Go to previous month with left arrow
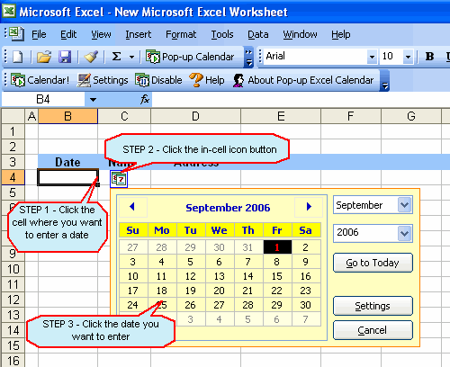This screenshot has width=450, height=367. coord(132,207)
